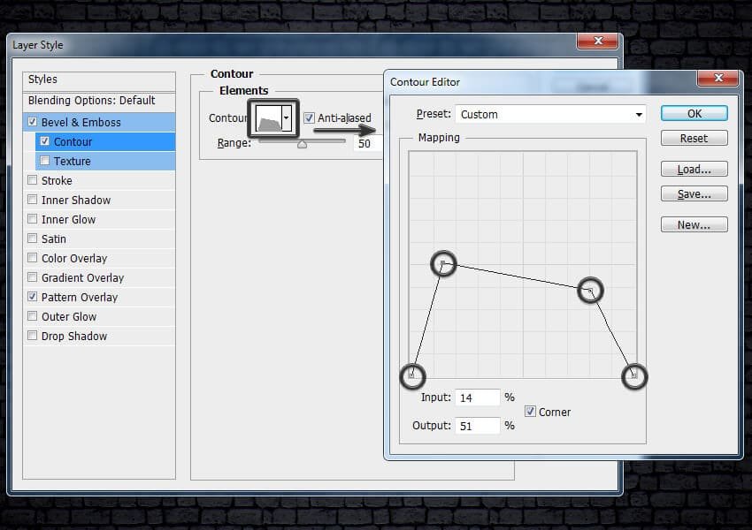Select the upper-right curve control point
Image resolution: width=752 pixels, height=530 pixels.
click(590, 290)
